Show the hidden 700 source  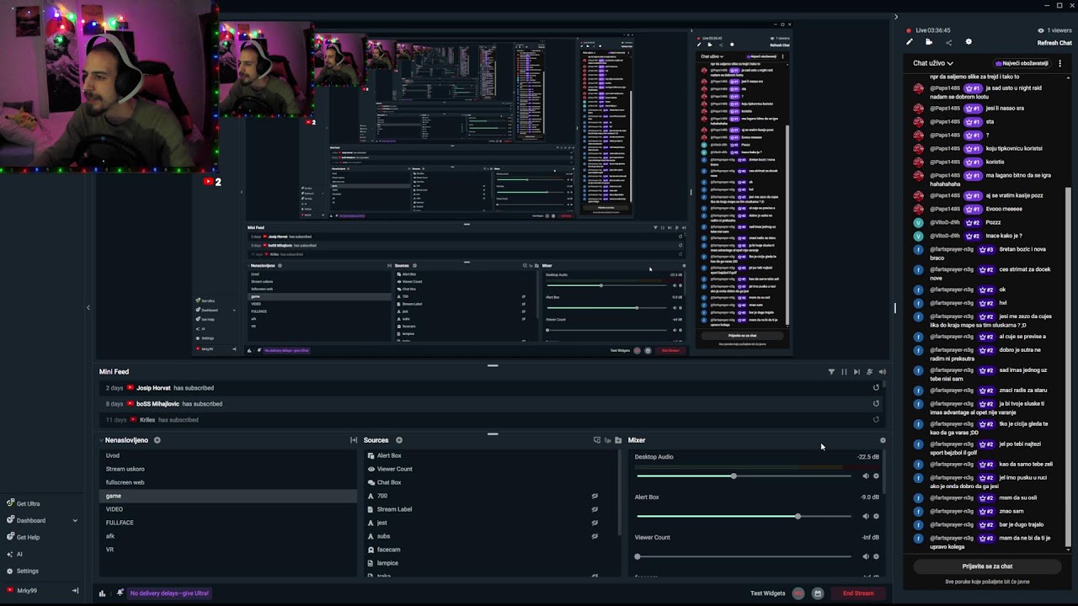point(595,496)
